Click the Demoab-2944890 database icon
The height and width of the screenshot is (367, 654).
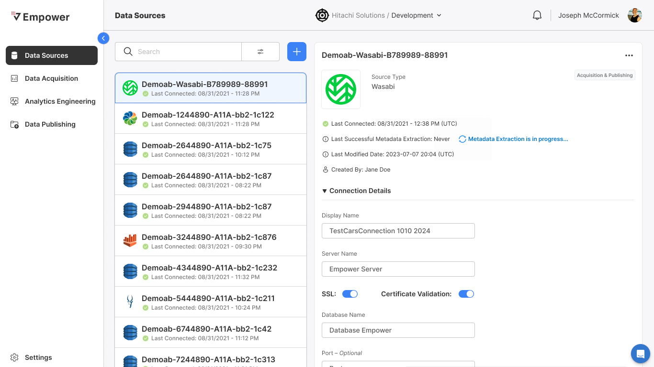coord(130,210)
